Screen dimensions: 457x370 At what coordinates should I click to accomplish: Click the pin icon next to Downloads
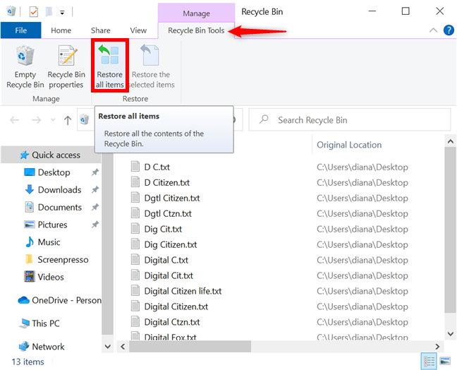(x=95, y=190)
